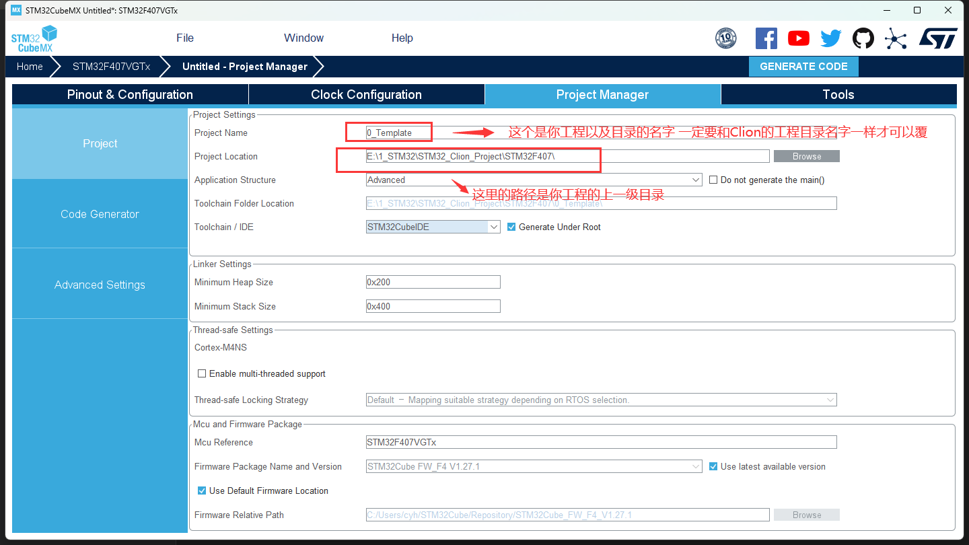Open the File menu
Screen dimensions: 969x545
(x=185, y=38)
